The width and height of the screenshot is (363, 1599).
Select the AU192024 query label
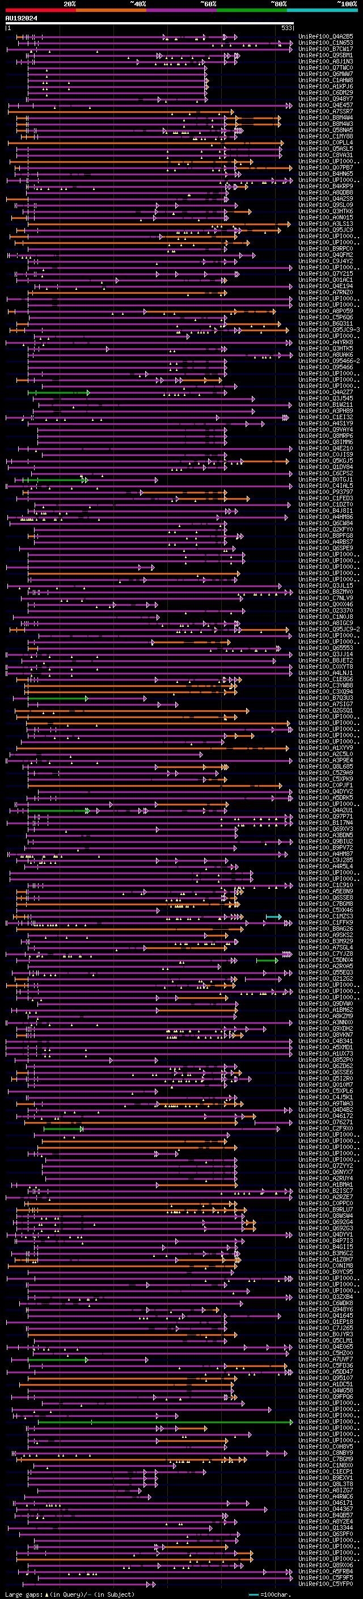21,19
